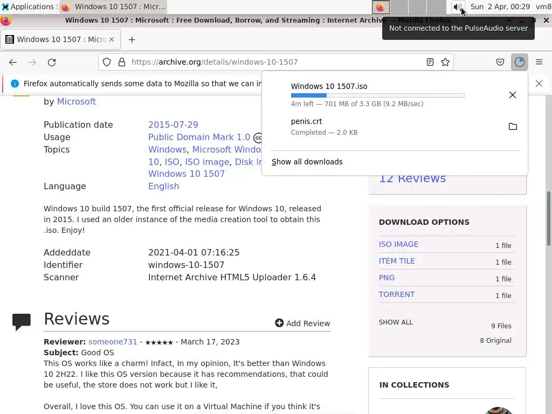Open the Applications menu

28,6
